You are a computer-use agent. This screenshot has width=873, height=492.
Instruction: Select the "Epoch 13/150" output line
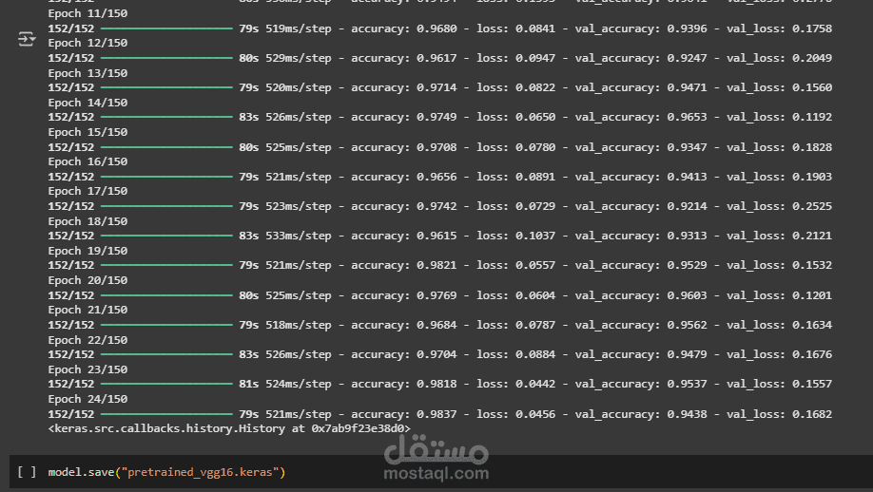[x=87, y=73]
